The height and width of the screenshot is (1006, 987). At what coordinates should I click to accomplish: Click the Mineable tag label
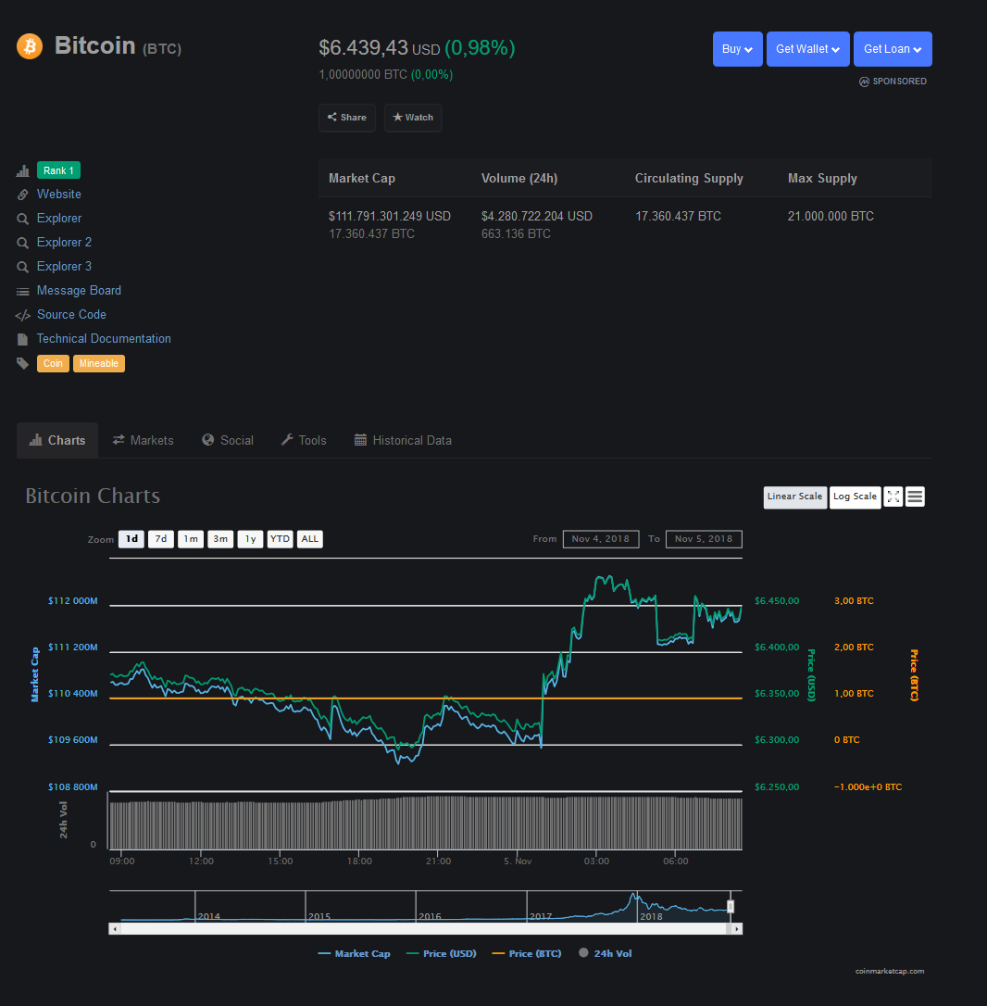pyautogui.click(x=99, y=364)
